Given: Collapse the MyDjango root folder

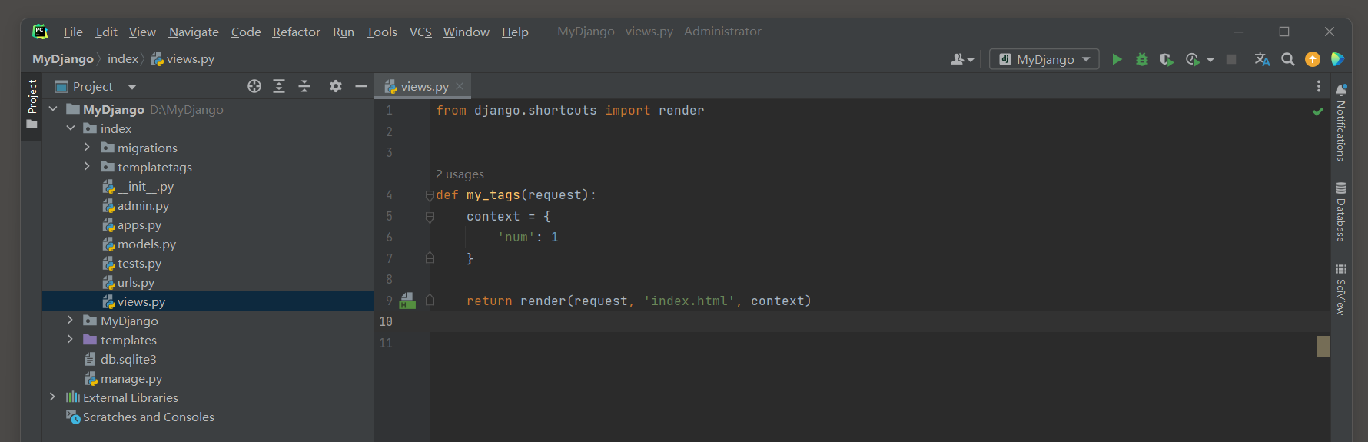Looking at the screenshot, I should click(x=53, y=109).
